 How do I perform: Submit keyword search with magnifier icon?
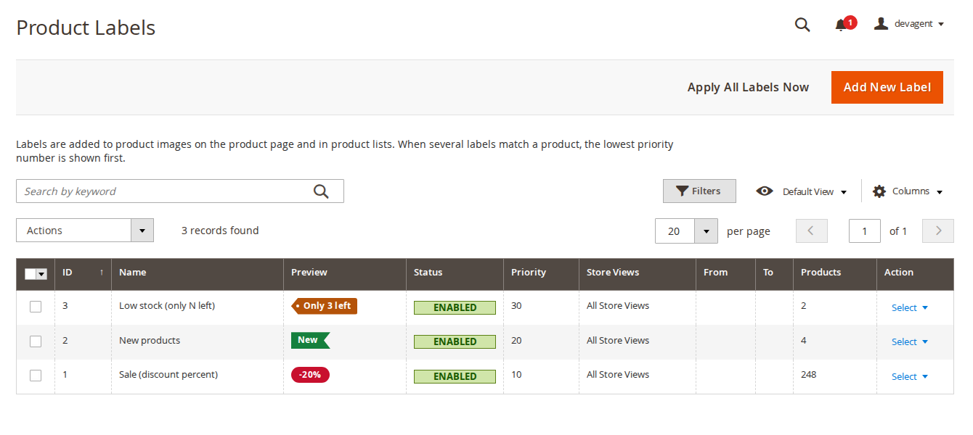tap(321, 191)
